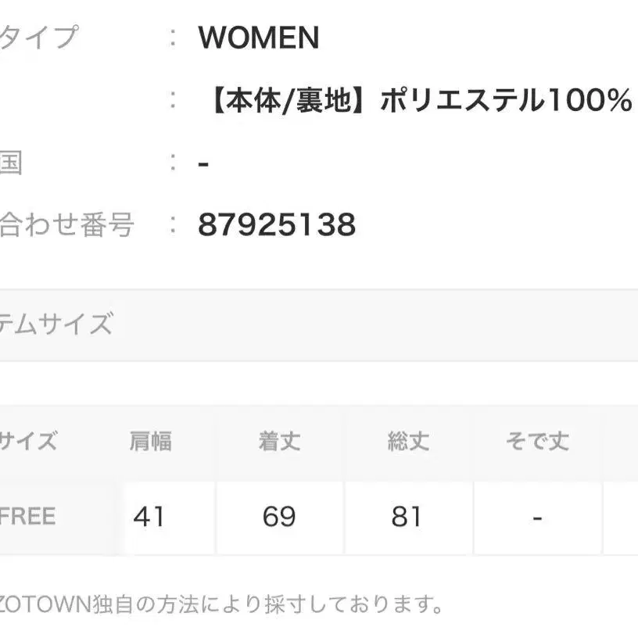Viewport: 638px width, 638px height.
Task: Click the dash in the そで丈 cell
Action: tap(537, 518)
